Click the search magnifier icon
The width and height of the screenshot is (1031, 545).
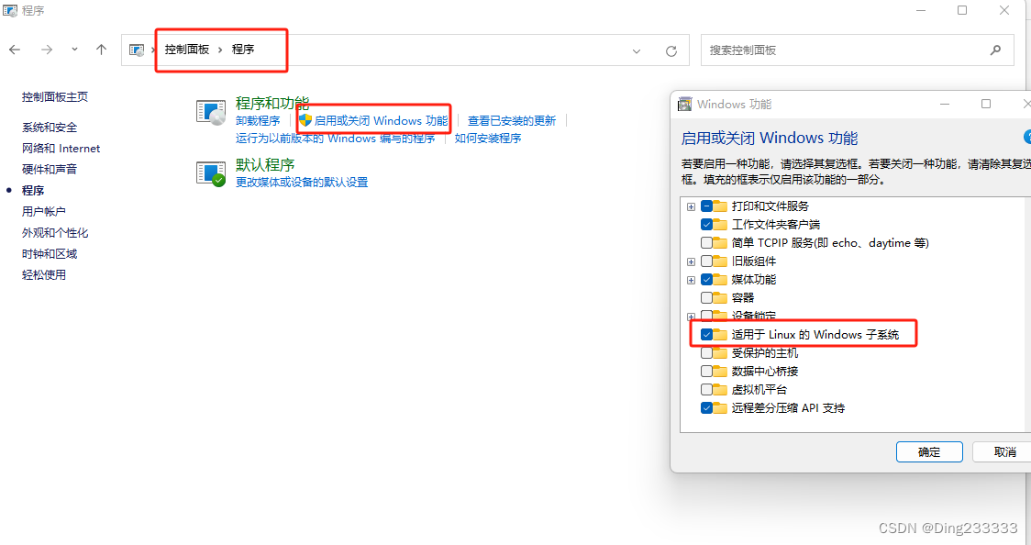(x=995, y=50)
